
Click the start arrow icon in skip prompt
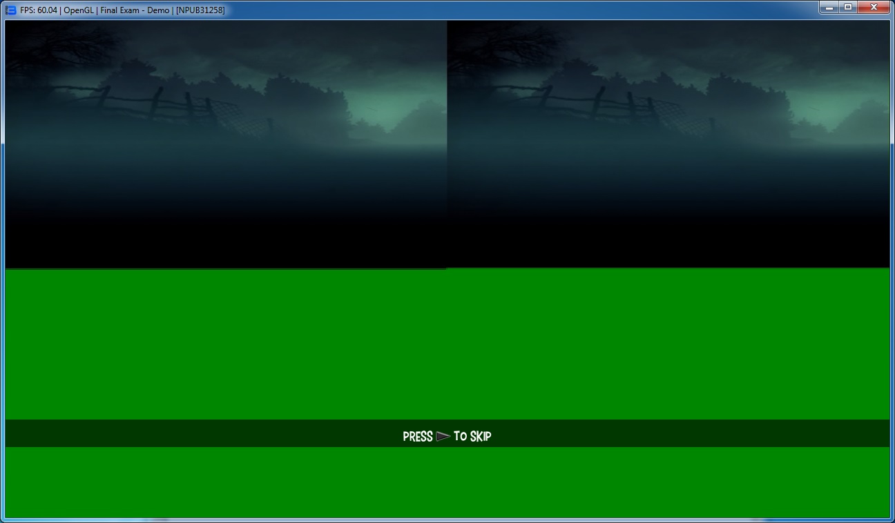pyautogui.click(x=443, y=436)
